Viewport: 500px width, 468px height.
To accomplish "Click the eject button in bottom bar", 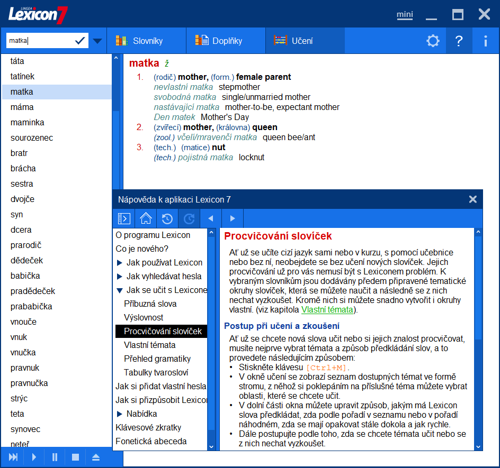I will pyautogui.click(x=96, y=457).
